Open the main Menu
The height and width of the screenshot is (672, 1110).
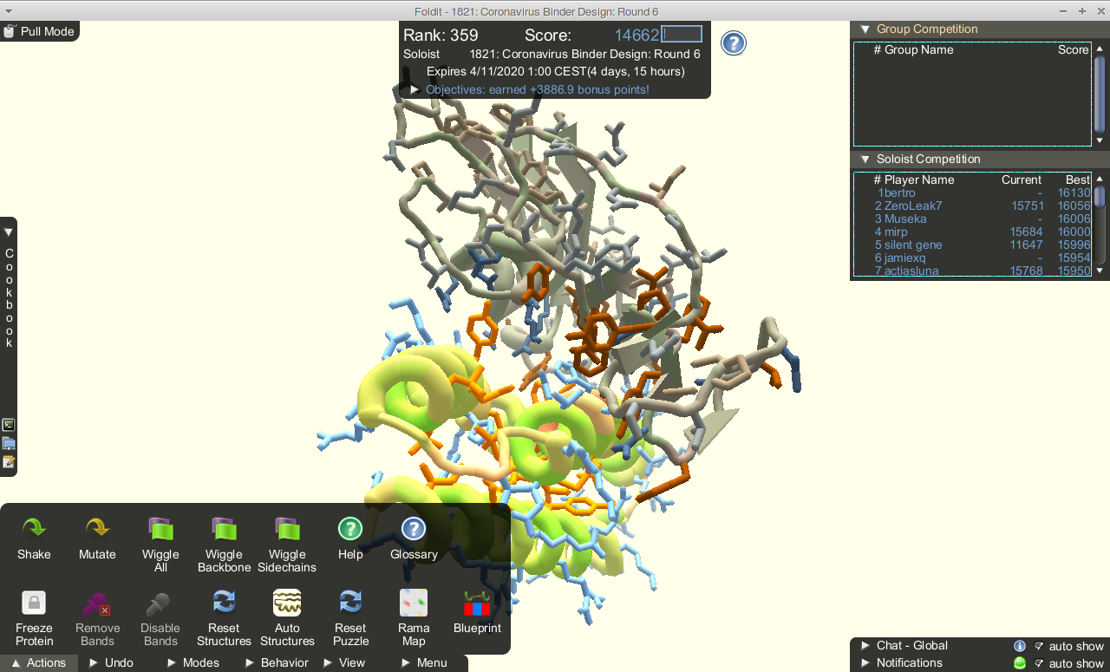(424, 662)
